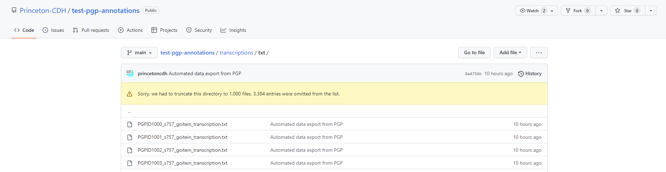
Task: Open the Actions tab
Action: pos(130,30)
